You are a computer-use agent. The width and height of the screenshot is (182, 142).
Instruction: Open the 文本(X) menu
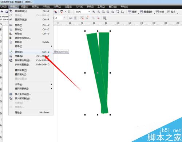coord(79,7)
